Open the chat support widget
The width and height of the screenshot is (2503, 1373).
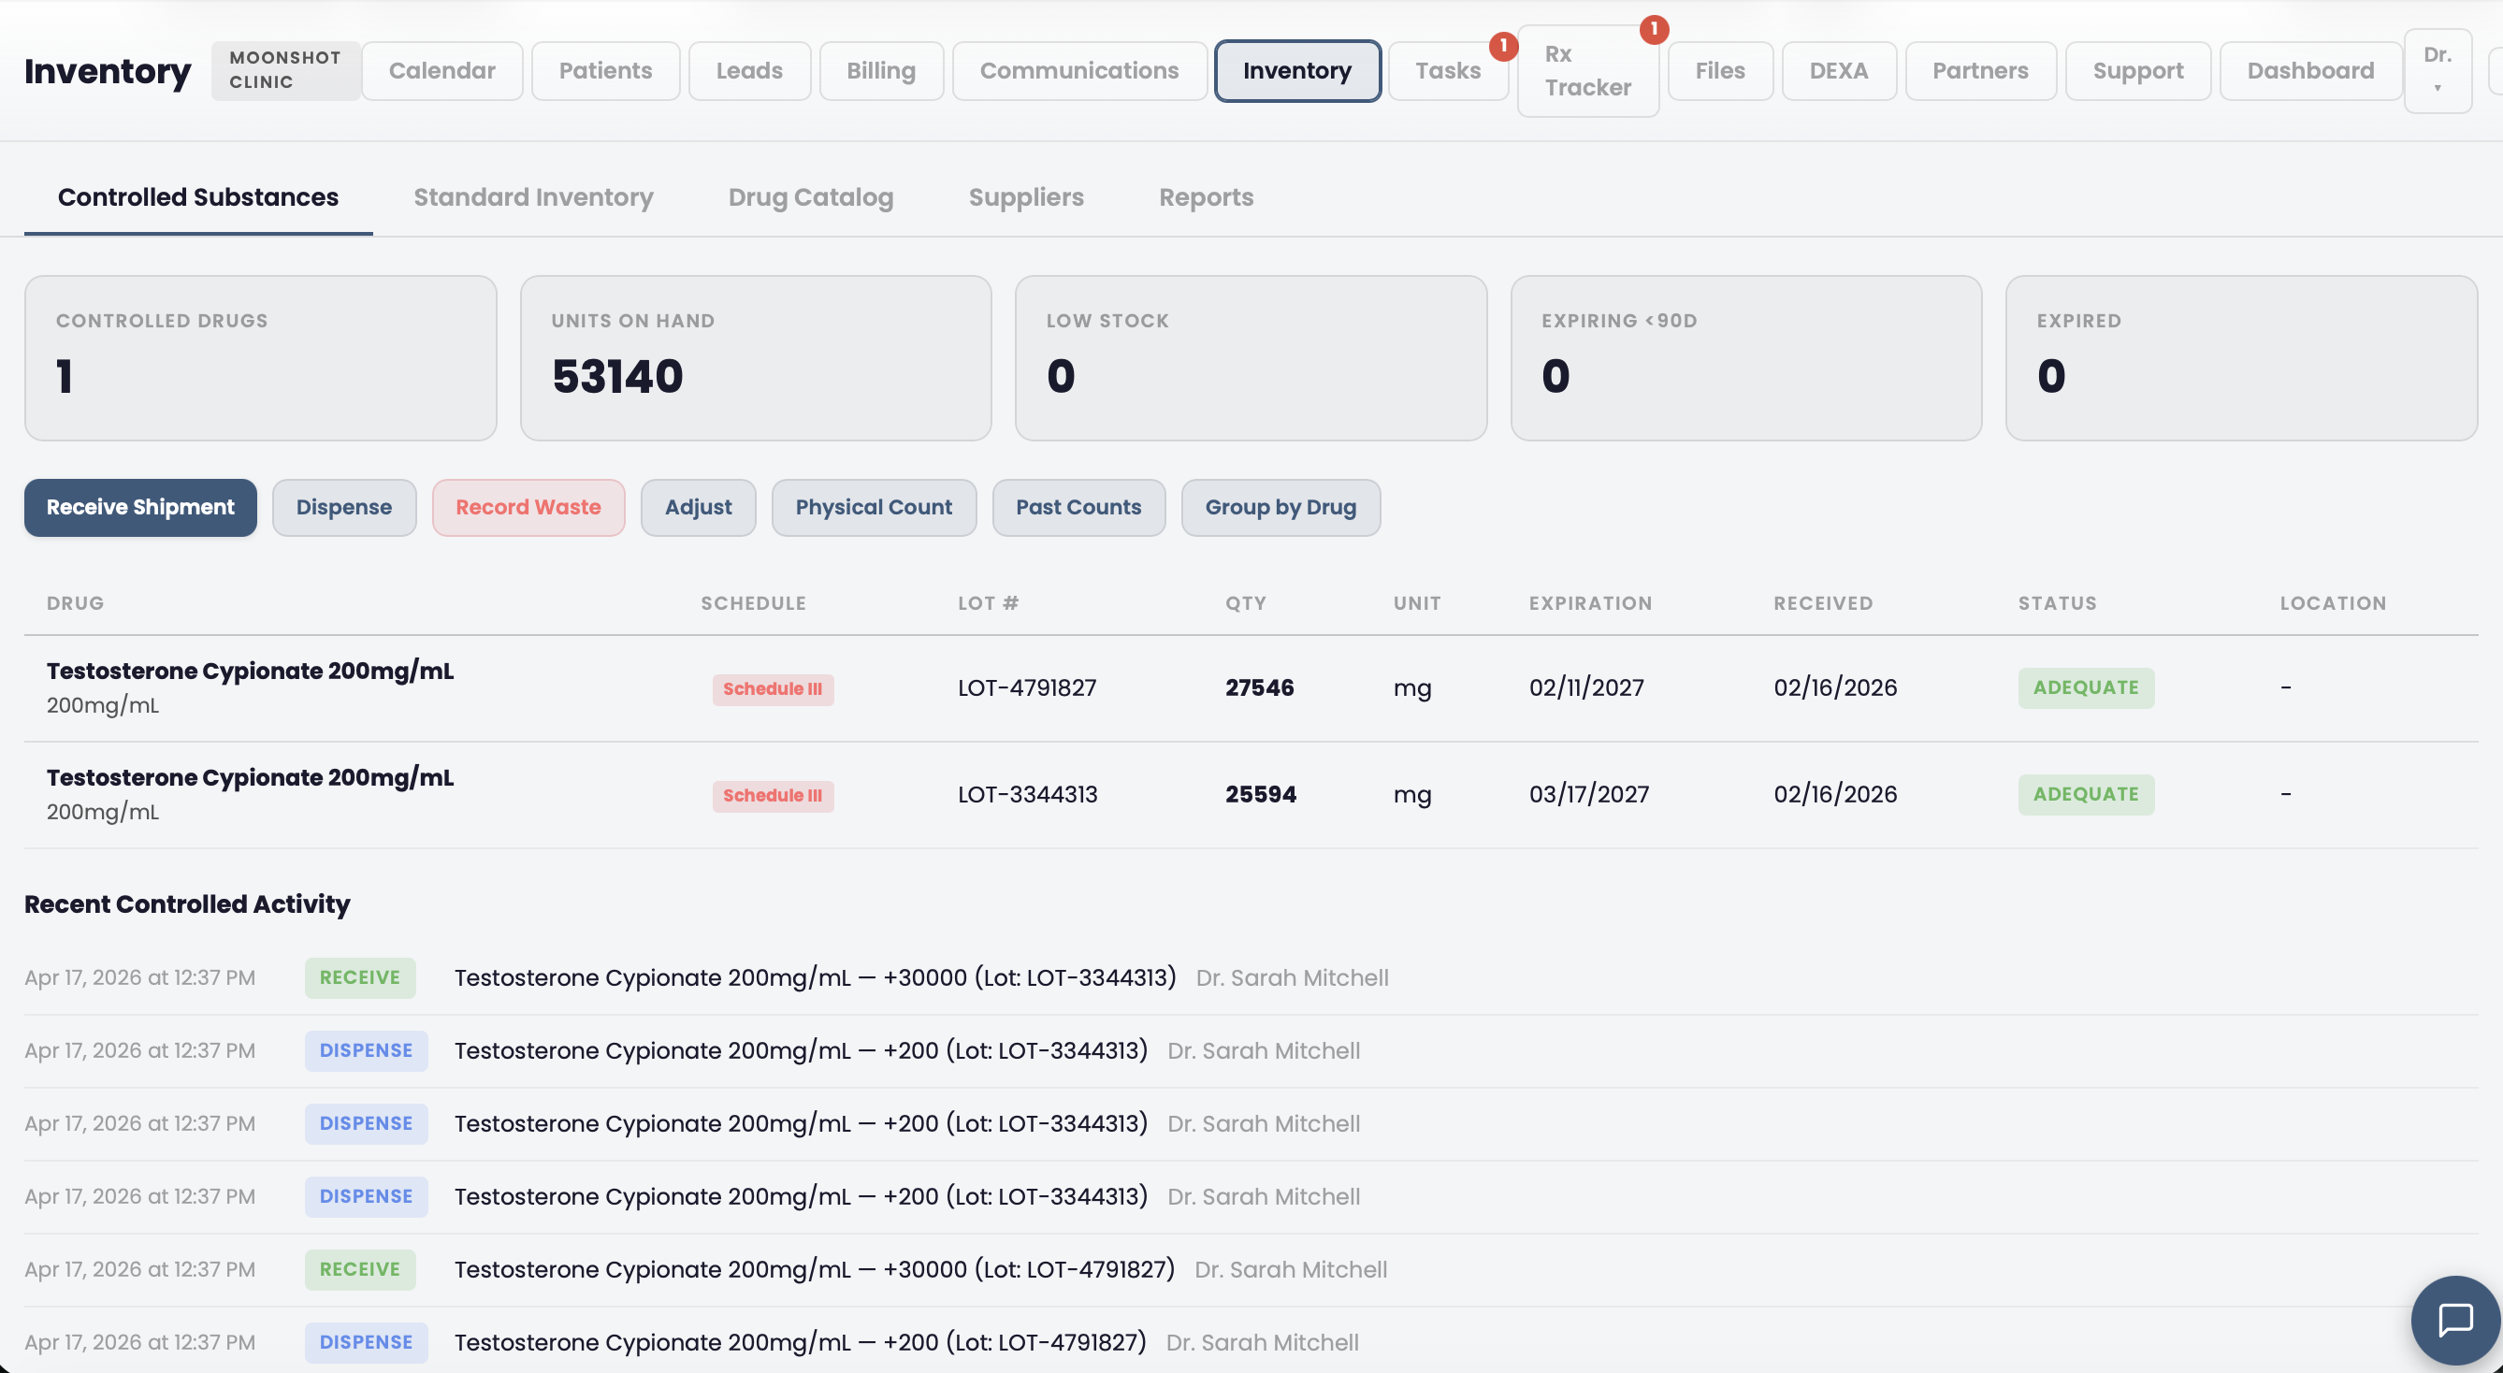(2457, 1320)
